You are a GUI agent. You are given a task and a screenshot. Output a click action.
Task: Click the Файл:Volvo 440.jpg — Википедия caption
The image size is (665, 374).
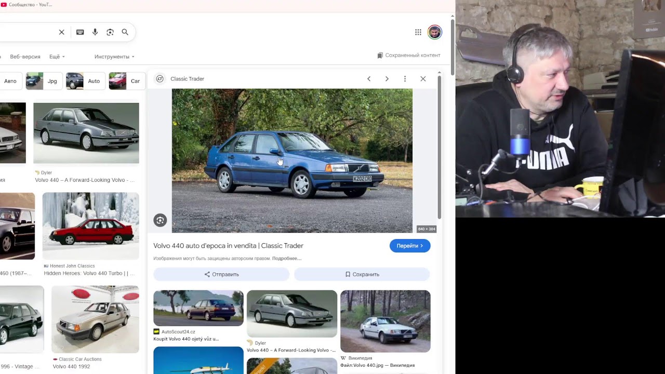[378, 365]
